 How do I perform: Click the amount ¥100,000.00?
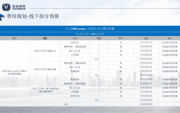click(146, 79)
